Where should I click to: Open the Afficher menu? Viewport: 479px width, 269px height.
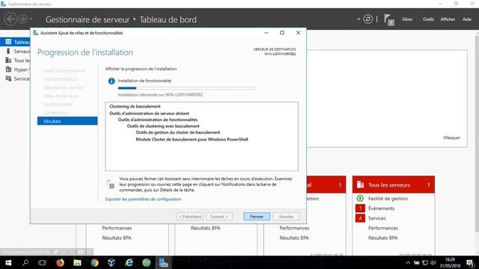[x=448, y=19]
